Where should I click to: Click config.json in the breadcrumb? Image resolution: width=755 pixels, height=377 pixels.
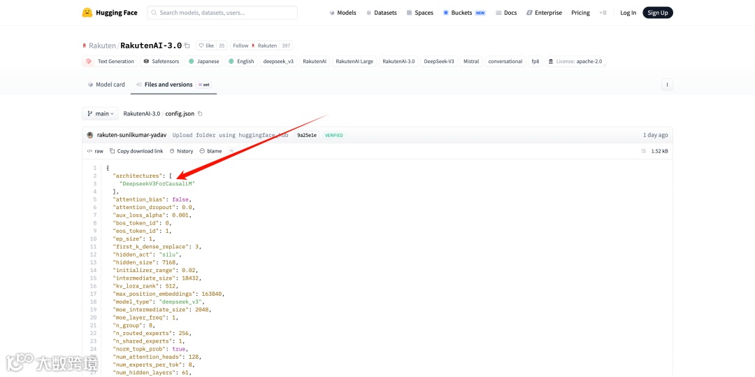[180, 113]
